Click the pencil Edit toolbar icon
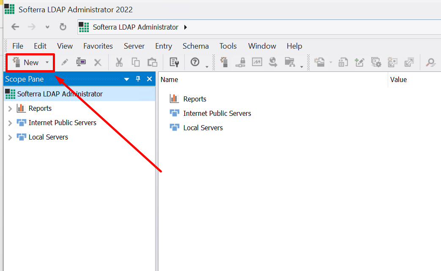The image size is (441, 271). 65,63
